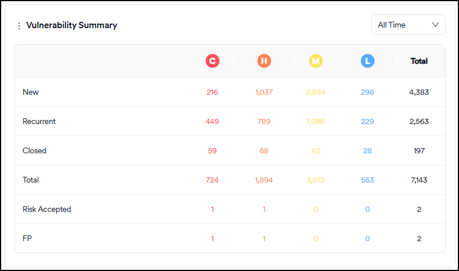
Task: Click the dropdown chevron next to All Time
Action: [x=435, y=25]
